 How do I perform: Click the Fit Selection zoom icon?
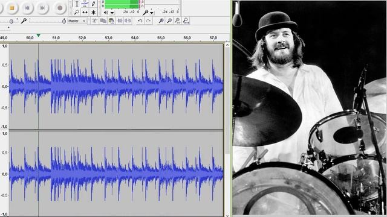[x=177, y=21]
